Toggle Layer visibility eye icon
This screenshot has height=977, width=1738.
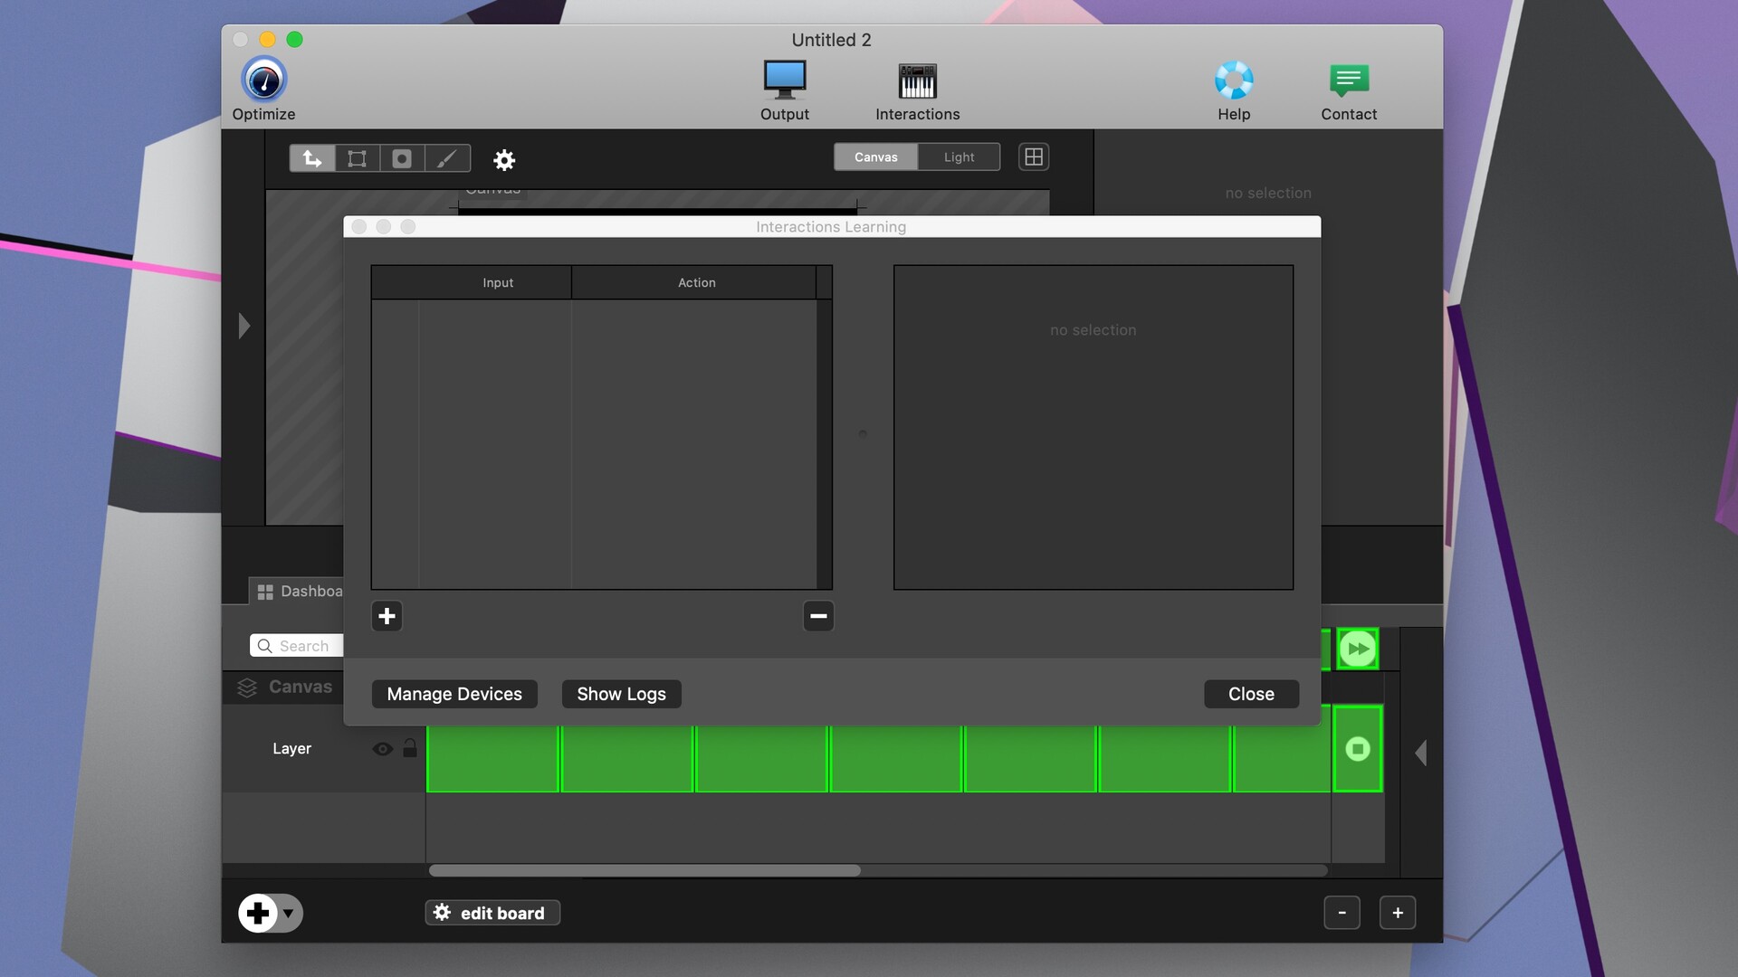(382, 749)
